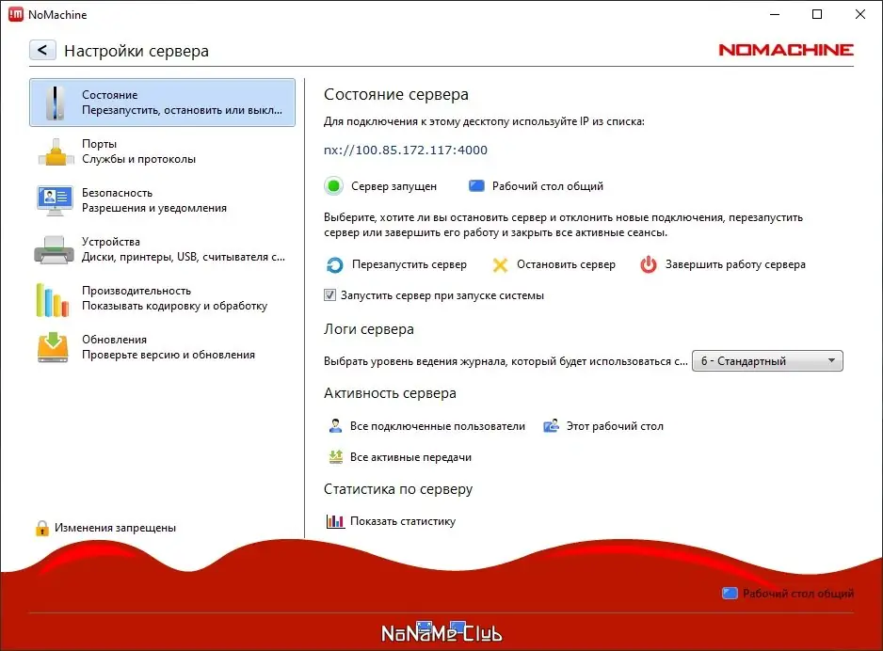Viewport: 883px width, 651px height.
Task: Click the yellow X stop server icon
Action: coord(500,264)
